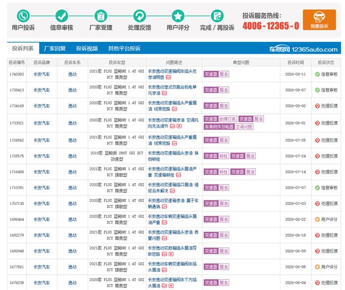Click the 用户投诉 phone step icon
Image resolution: width=345 pixels, height=290 pixels.
click(x=23, y=16)
